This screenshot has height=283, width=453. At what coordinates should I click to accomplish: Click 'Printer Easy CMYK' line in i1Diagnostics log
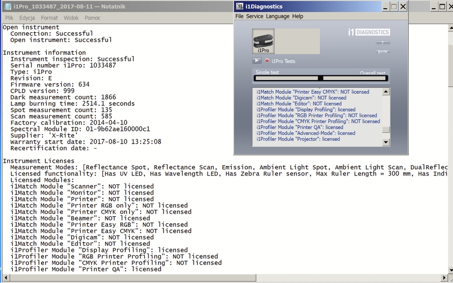[313, 92]
